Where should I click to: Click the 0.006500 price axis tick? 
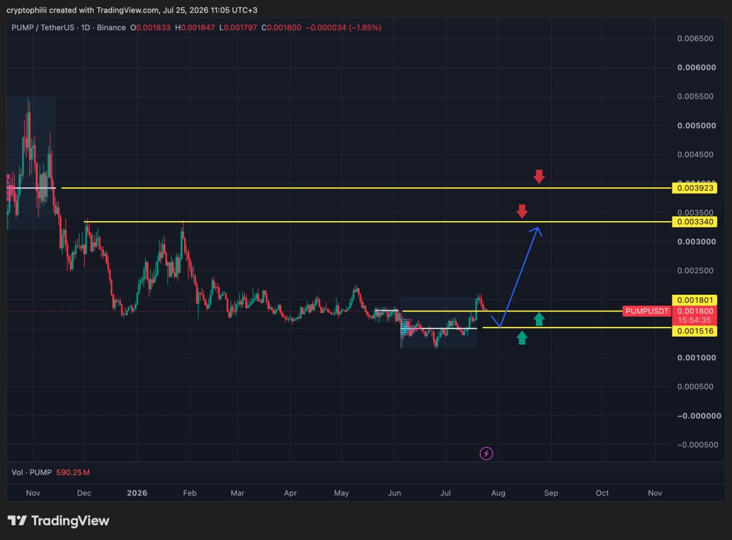click(x=695, y=39)
